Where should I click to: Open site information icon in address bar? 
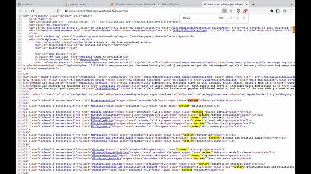66,11
